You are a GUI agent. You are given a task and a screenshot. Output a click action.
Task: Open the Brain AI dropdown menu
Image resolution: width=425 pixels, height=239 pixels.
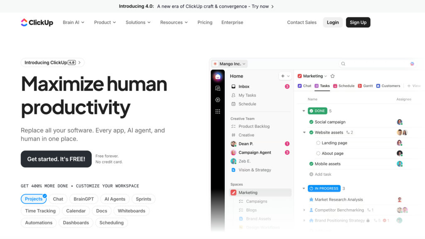[73, 22]
